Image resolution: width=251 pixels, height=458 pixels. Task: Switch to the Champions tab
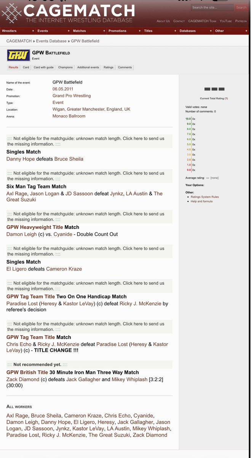(66, 67)
